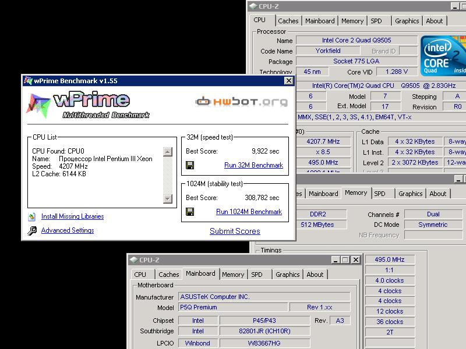This screenshot has width=466, height=349.
Task: Click the Intel Core 2 Quad logo
Action: click(x=443, y=55)
